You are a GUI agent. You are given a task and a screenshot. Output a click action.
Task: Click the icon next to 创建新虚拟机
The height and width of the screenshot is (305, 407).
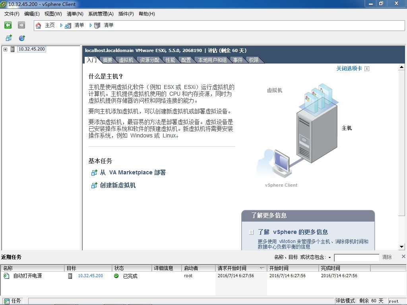(x=94, y=185)
